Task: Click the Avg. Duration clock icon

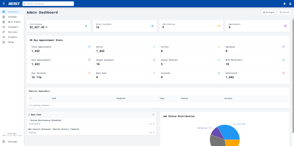Action: [x=89, y=73]
